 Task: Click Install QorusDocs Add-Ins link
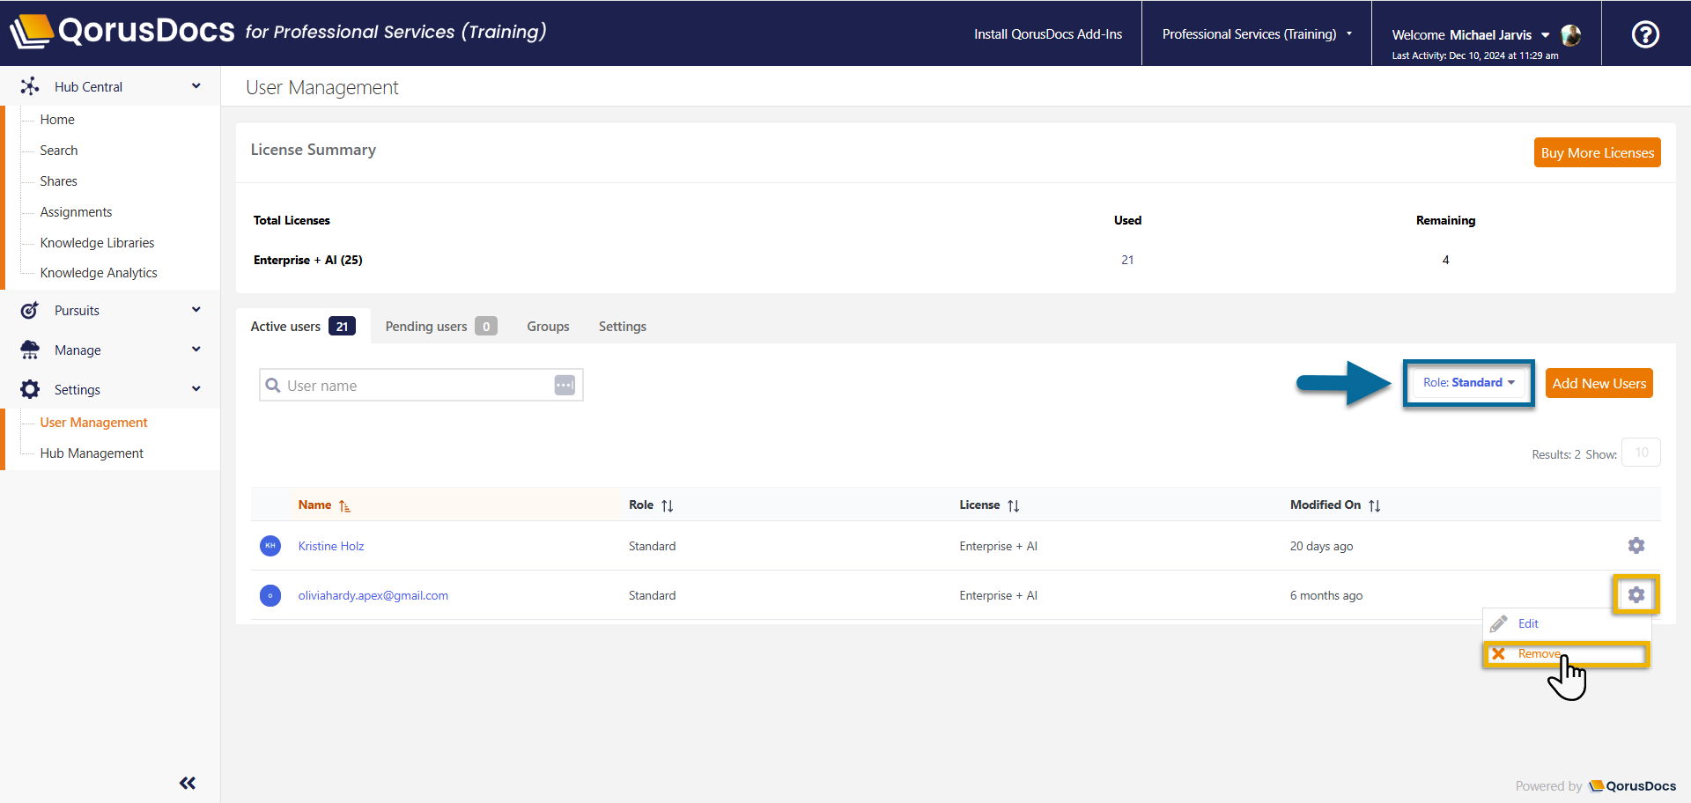(x=1048, y=34)
